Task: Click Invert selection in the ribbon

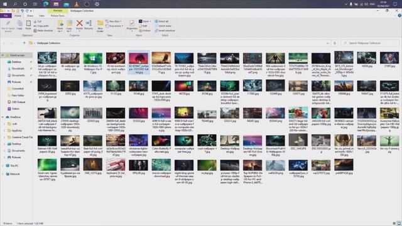Action: pos(165,31)
